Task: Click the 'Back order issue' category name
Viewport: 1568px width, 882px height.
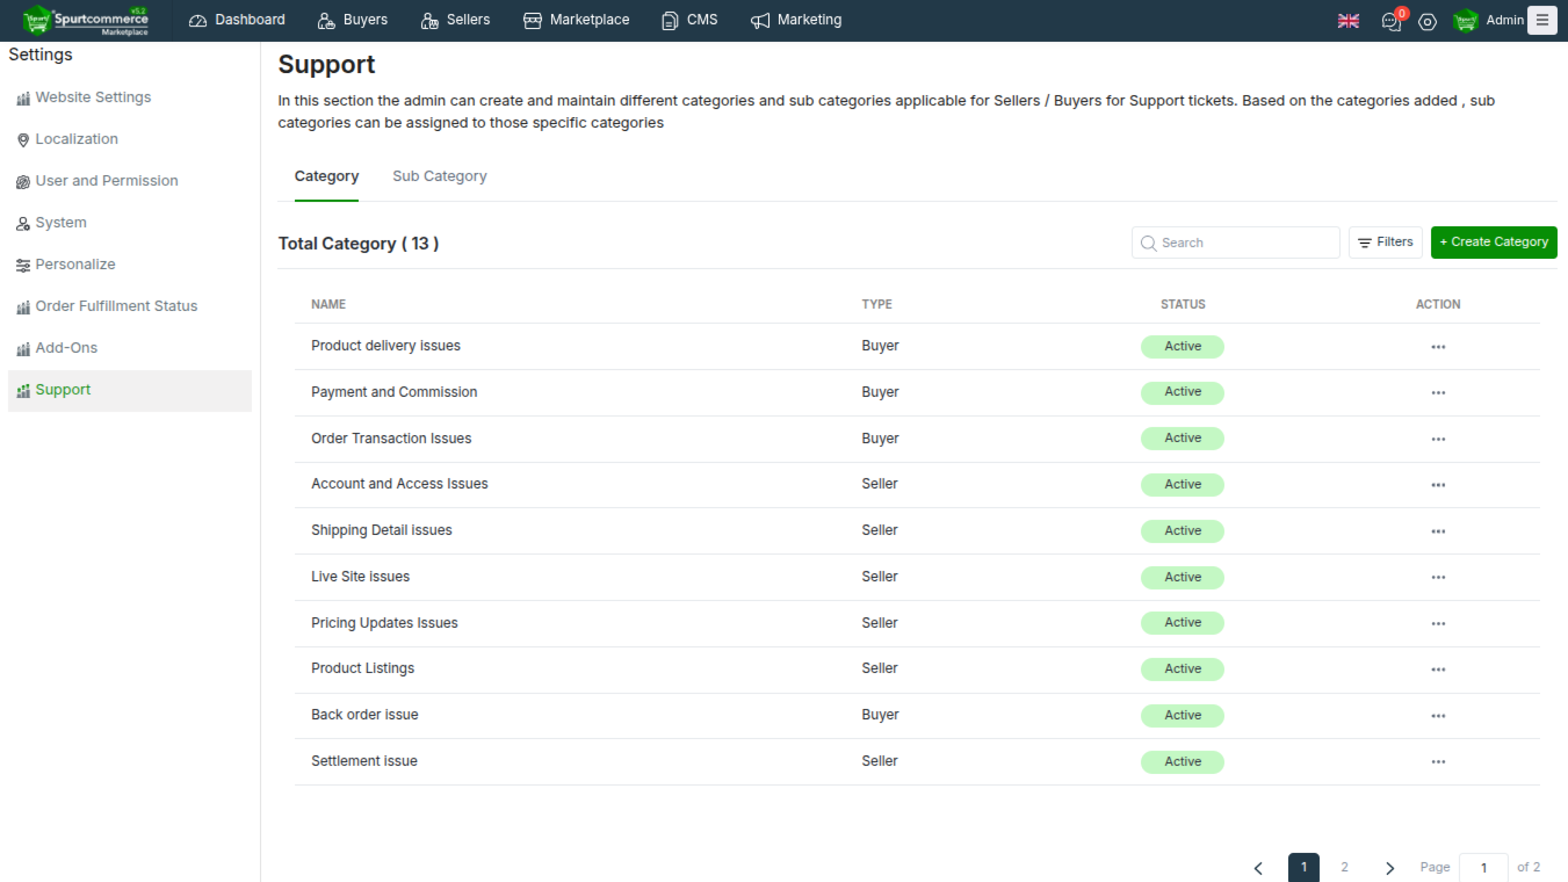Action: tap(365, 715)
